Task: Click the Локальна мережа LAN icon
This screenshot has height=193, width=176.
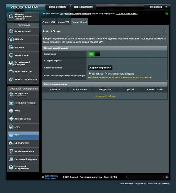Action: (11, 103)
